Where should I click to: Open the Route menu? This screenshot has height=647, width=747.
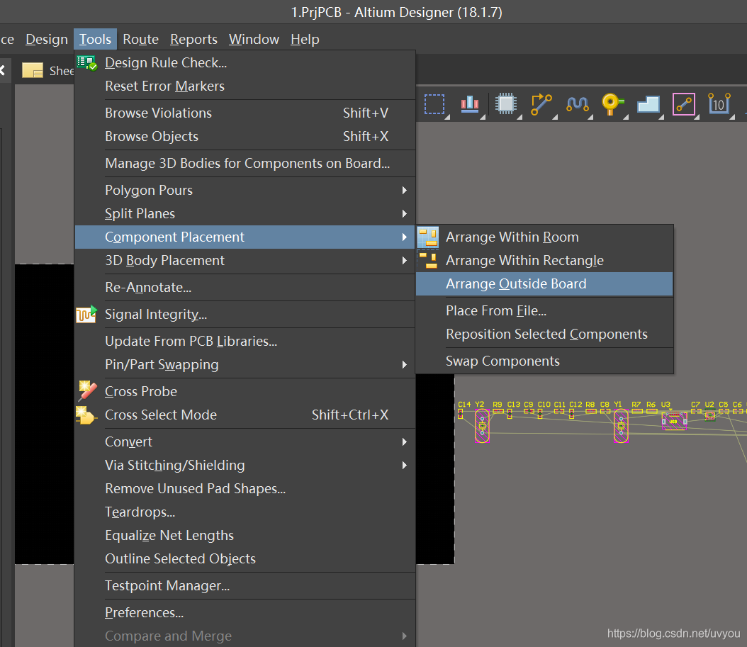[x=140, y=39]
